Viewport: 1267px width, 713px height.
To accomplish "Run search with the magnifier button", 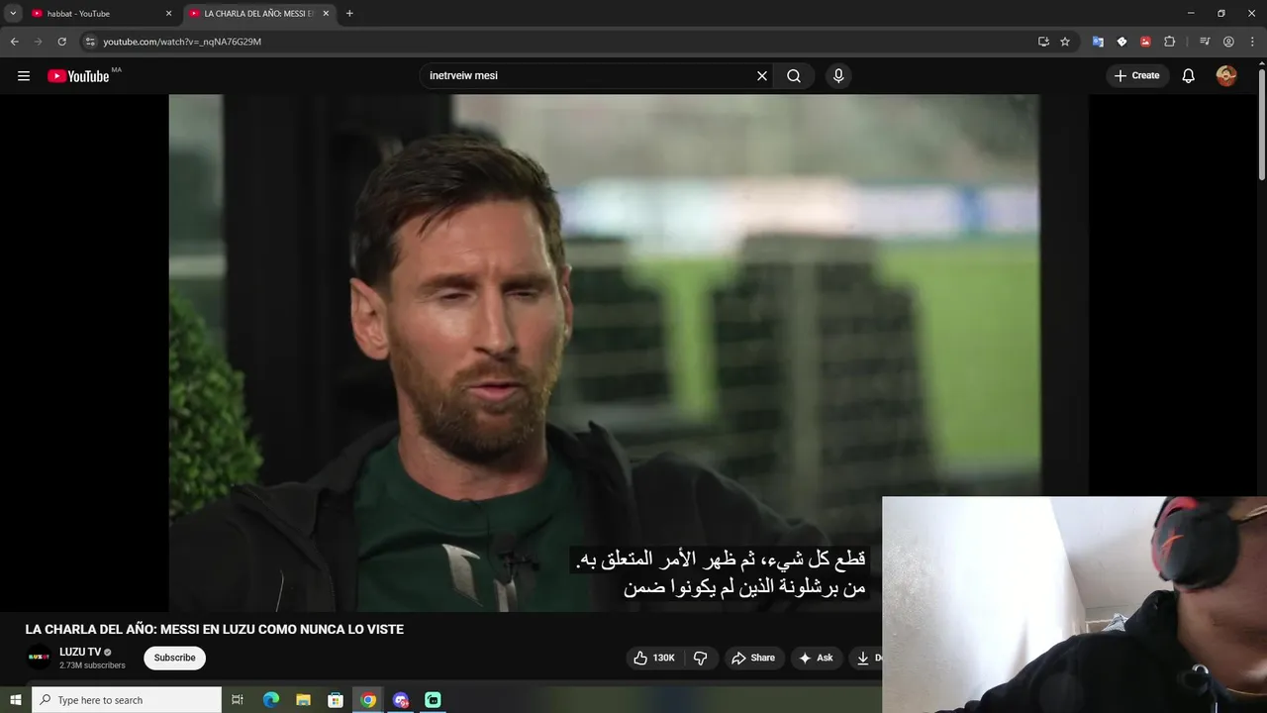I will tap(794, 76).
